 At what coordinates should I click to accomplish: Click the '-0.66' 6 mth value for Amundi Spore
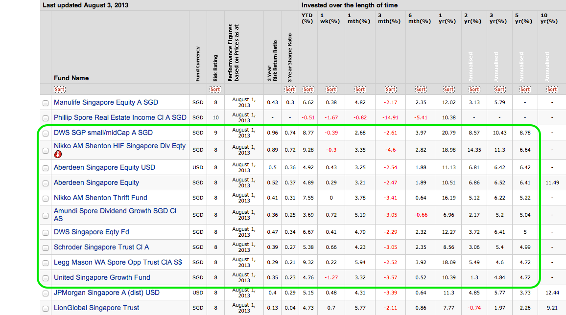(x=421, y=215)
